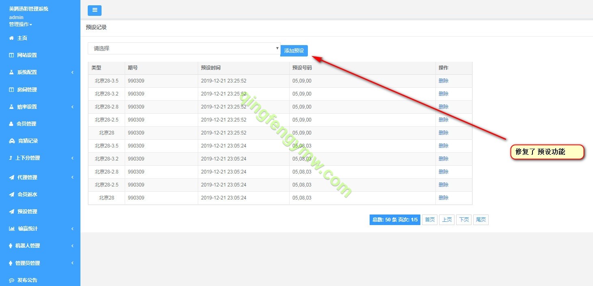This screenshot has height=286, width=593.
Task: Open the 请选择 dropdown list
Action: 184,48
